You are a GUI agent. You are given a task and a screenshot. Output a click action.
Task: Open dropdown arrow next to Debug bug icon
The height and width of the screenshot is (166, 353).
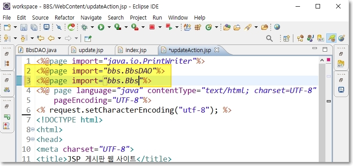[x=92, y=27]
